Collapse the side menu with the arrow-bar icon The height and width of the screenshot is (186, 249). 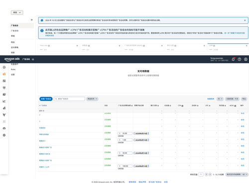pos(32,20)
